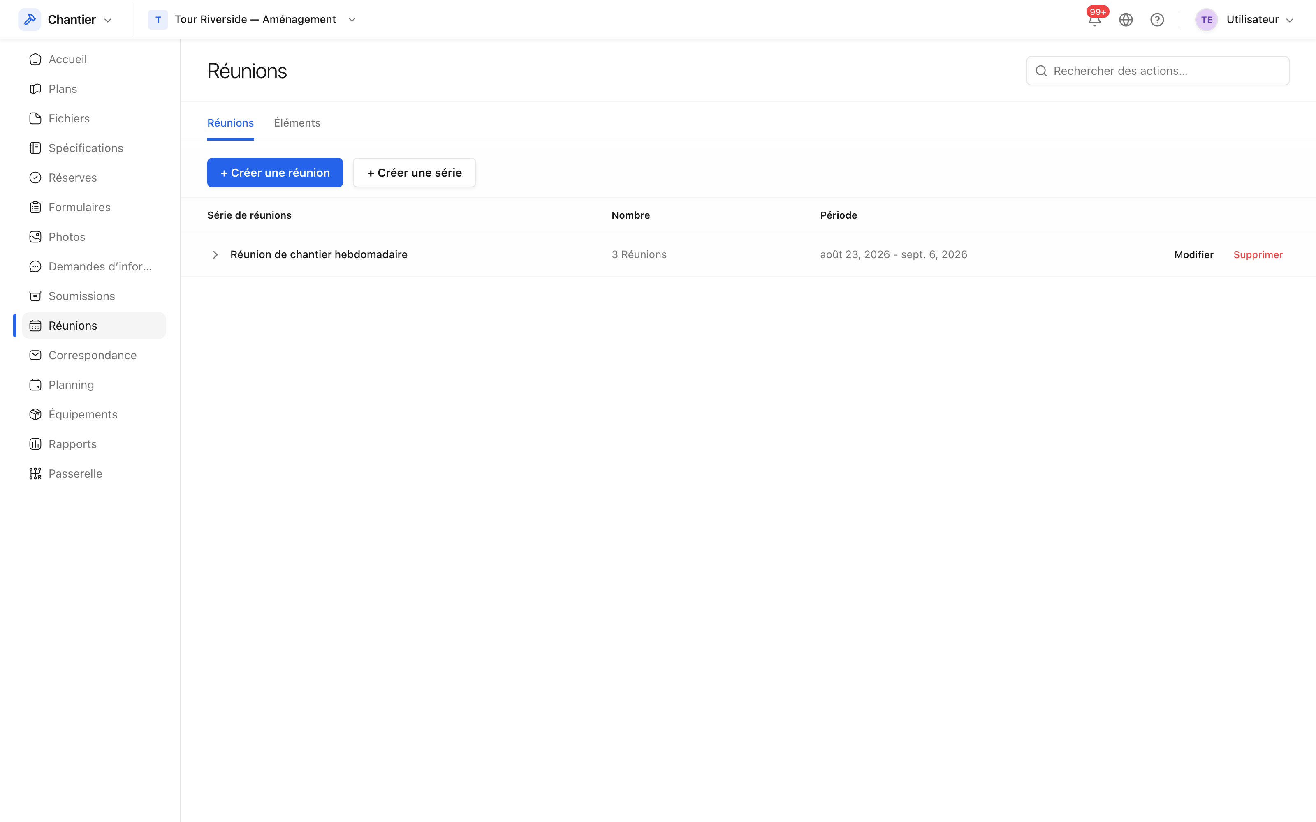Viewport: 1316px width, 822px height.
Task: Click the search magnifier icon
Action: (1041, 71)
